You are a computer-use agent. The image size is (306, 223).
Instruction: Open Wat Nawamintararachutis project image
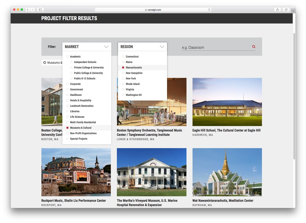[227, 172]
